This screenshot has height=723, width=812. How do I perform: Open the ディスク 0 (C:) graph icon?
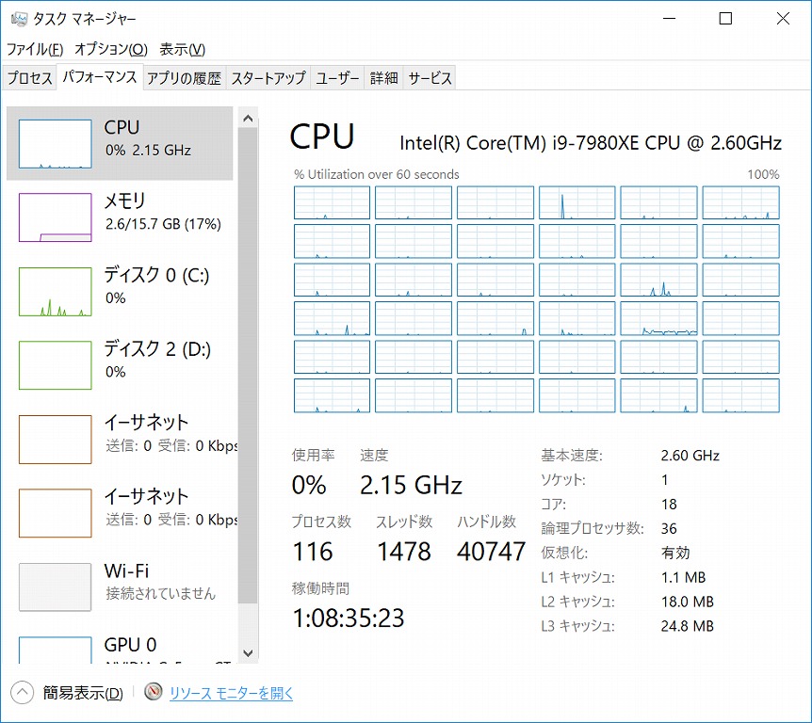coord(55,292)
